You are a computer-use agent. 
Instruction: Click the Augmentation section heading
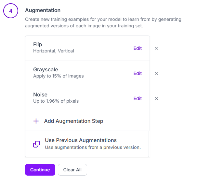point(43,10)
